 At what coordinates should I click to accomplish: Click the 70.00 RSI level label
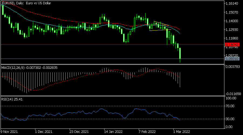[x=230, y=106]
